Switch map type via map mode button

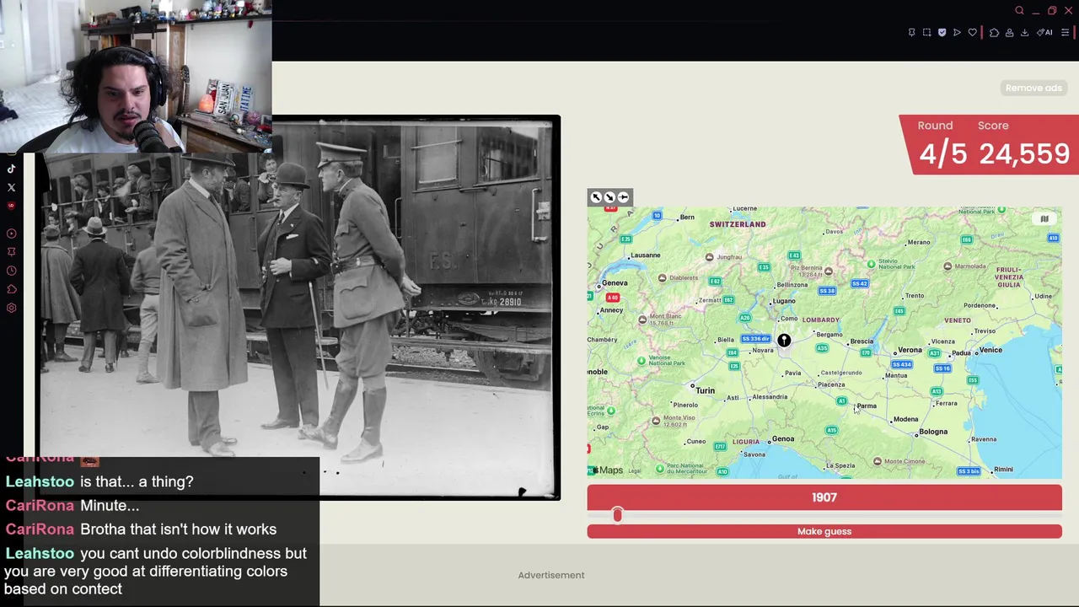(1044, 219)
